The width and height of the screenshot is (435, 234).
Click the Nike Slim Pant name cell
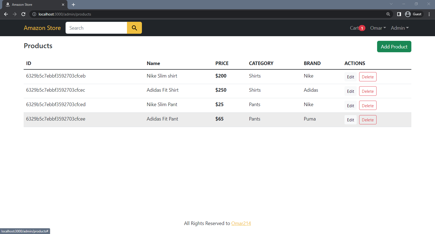(162, 104)
